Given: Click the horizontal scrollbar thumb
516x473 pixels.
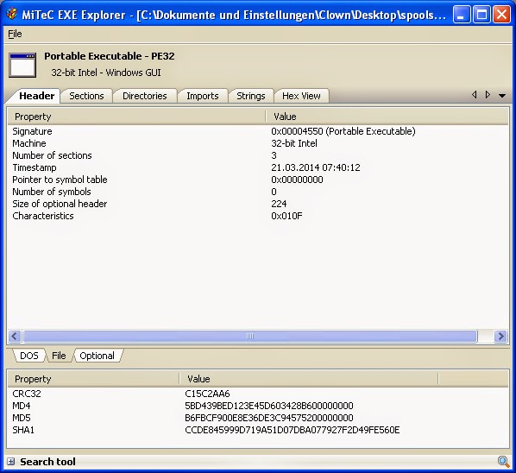Looking at the screenshot, I should (250, 336).
